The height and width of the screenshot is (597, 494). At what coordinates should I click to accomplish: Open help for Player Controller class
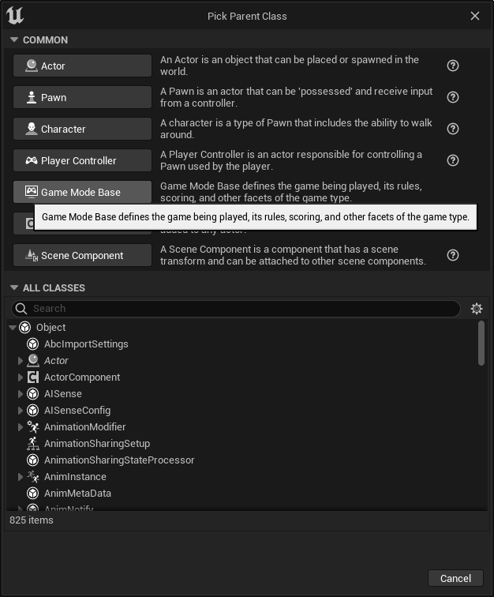pos(453,160)
